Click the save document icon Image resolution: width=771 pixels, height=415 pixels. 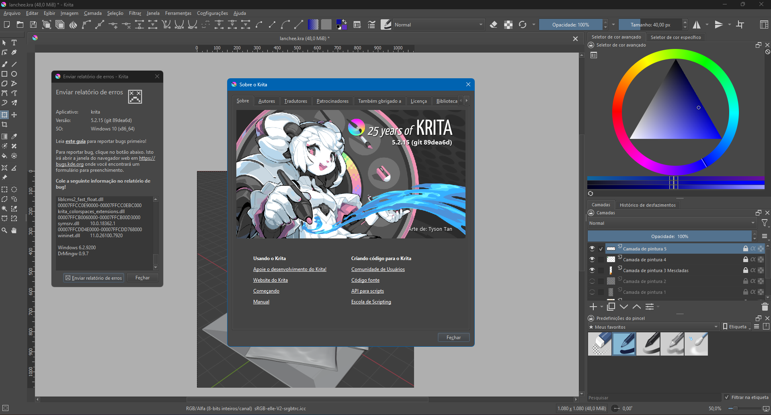pyautogui.click(x=33, y=25)
